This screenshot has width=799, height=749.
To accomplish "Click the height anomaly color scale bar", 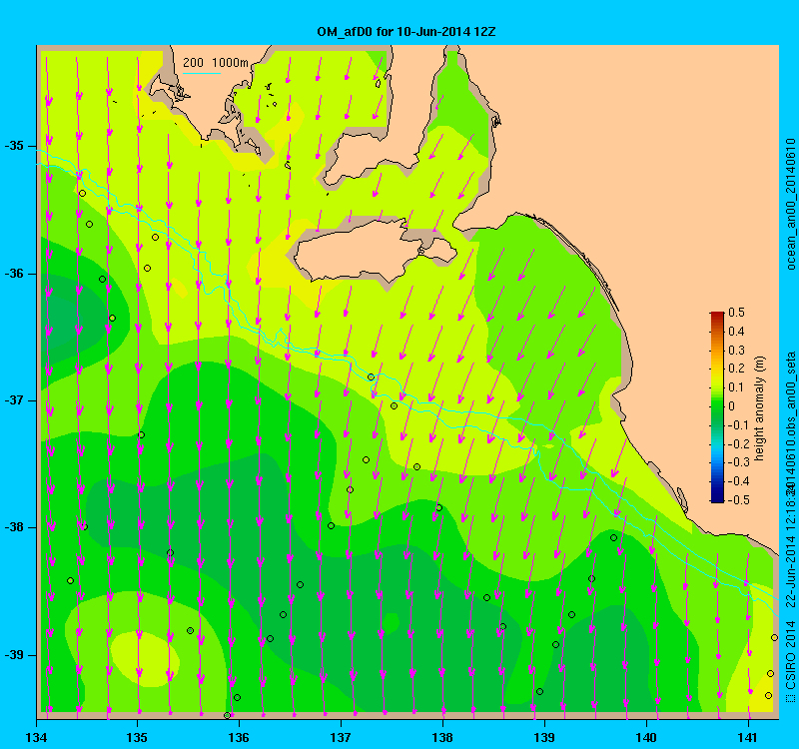I will [717, 407].
